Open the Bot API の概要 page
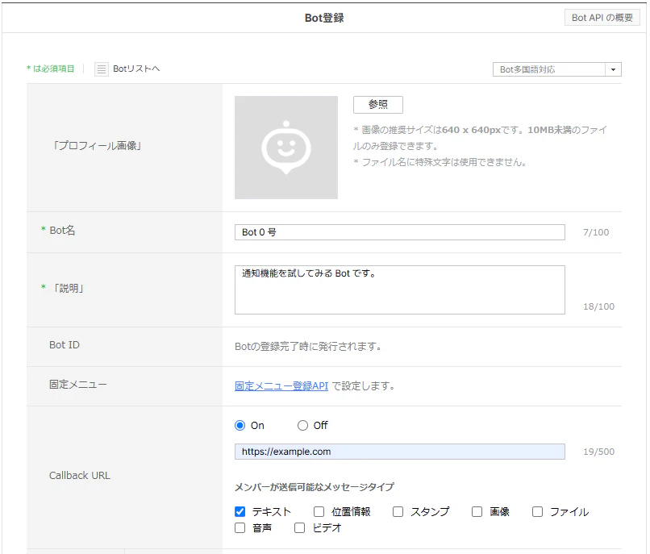650x554 pixels. click(602, 18)
